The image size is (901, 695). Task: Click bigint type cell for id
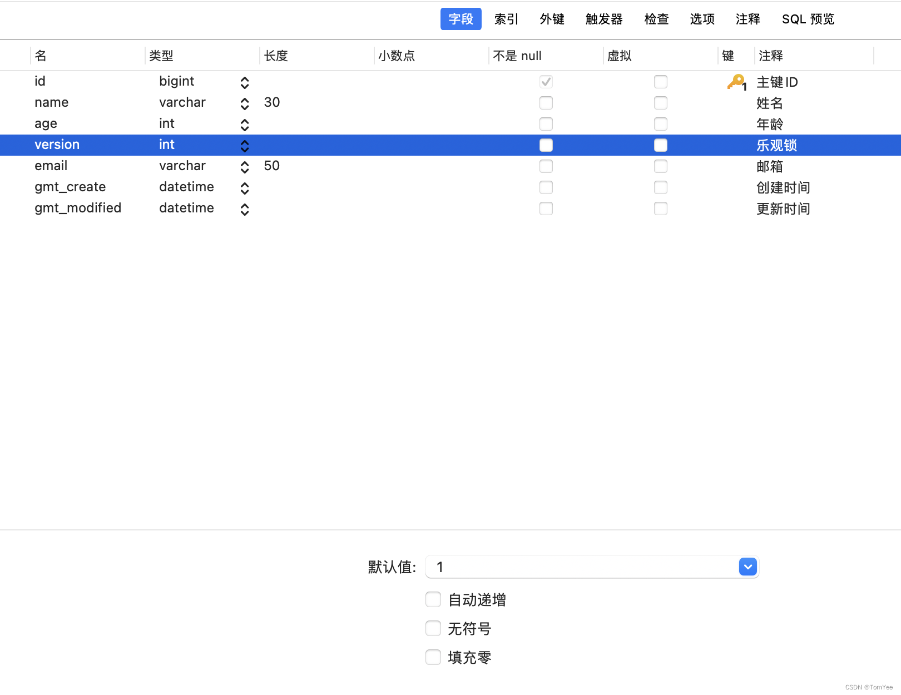(x=177, y=81)
